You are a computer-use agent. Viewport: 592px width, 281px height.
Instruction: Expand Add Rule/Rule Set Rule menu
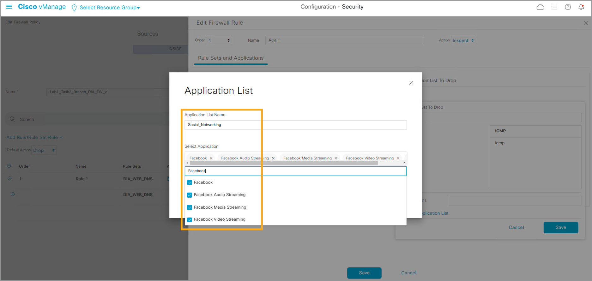(x=35, y=137)
